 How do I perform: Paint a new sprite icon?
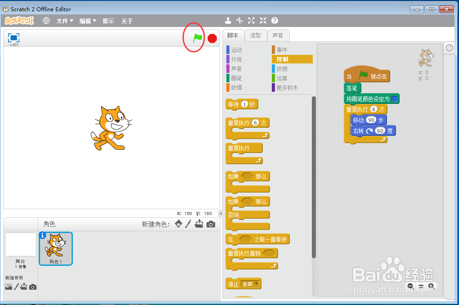188,224
